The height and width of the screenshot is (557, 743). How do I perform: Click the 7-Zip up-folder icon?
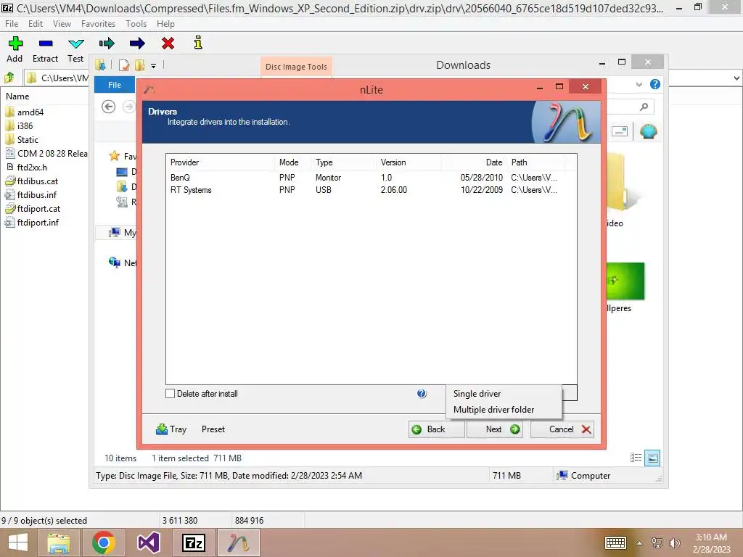[9, 77]
